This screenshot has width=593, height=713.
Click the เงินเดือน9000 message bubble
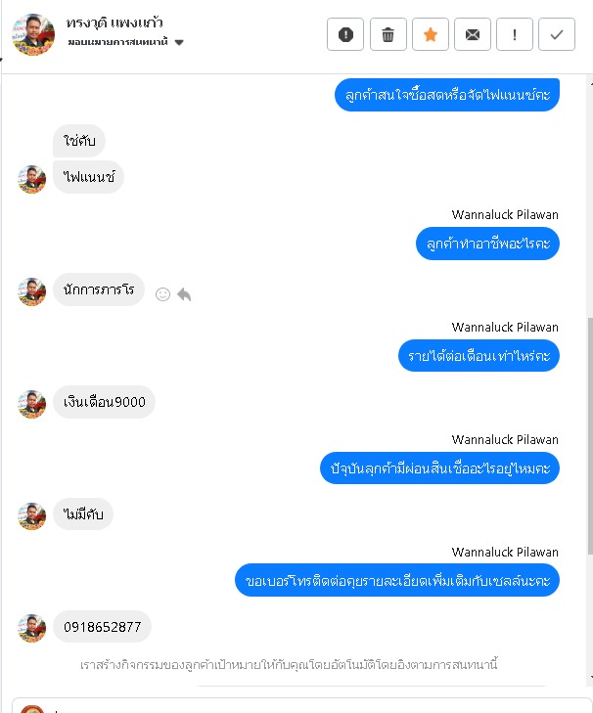(x=105, y=402)
